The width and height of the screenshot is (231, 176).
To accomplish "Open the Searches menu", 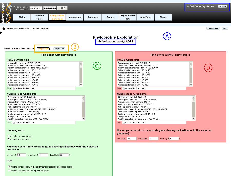I will [x=92, y=17].
